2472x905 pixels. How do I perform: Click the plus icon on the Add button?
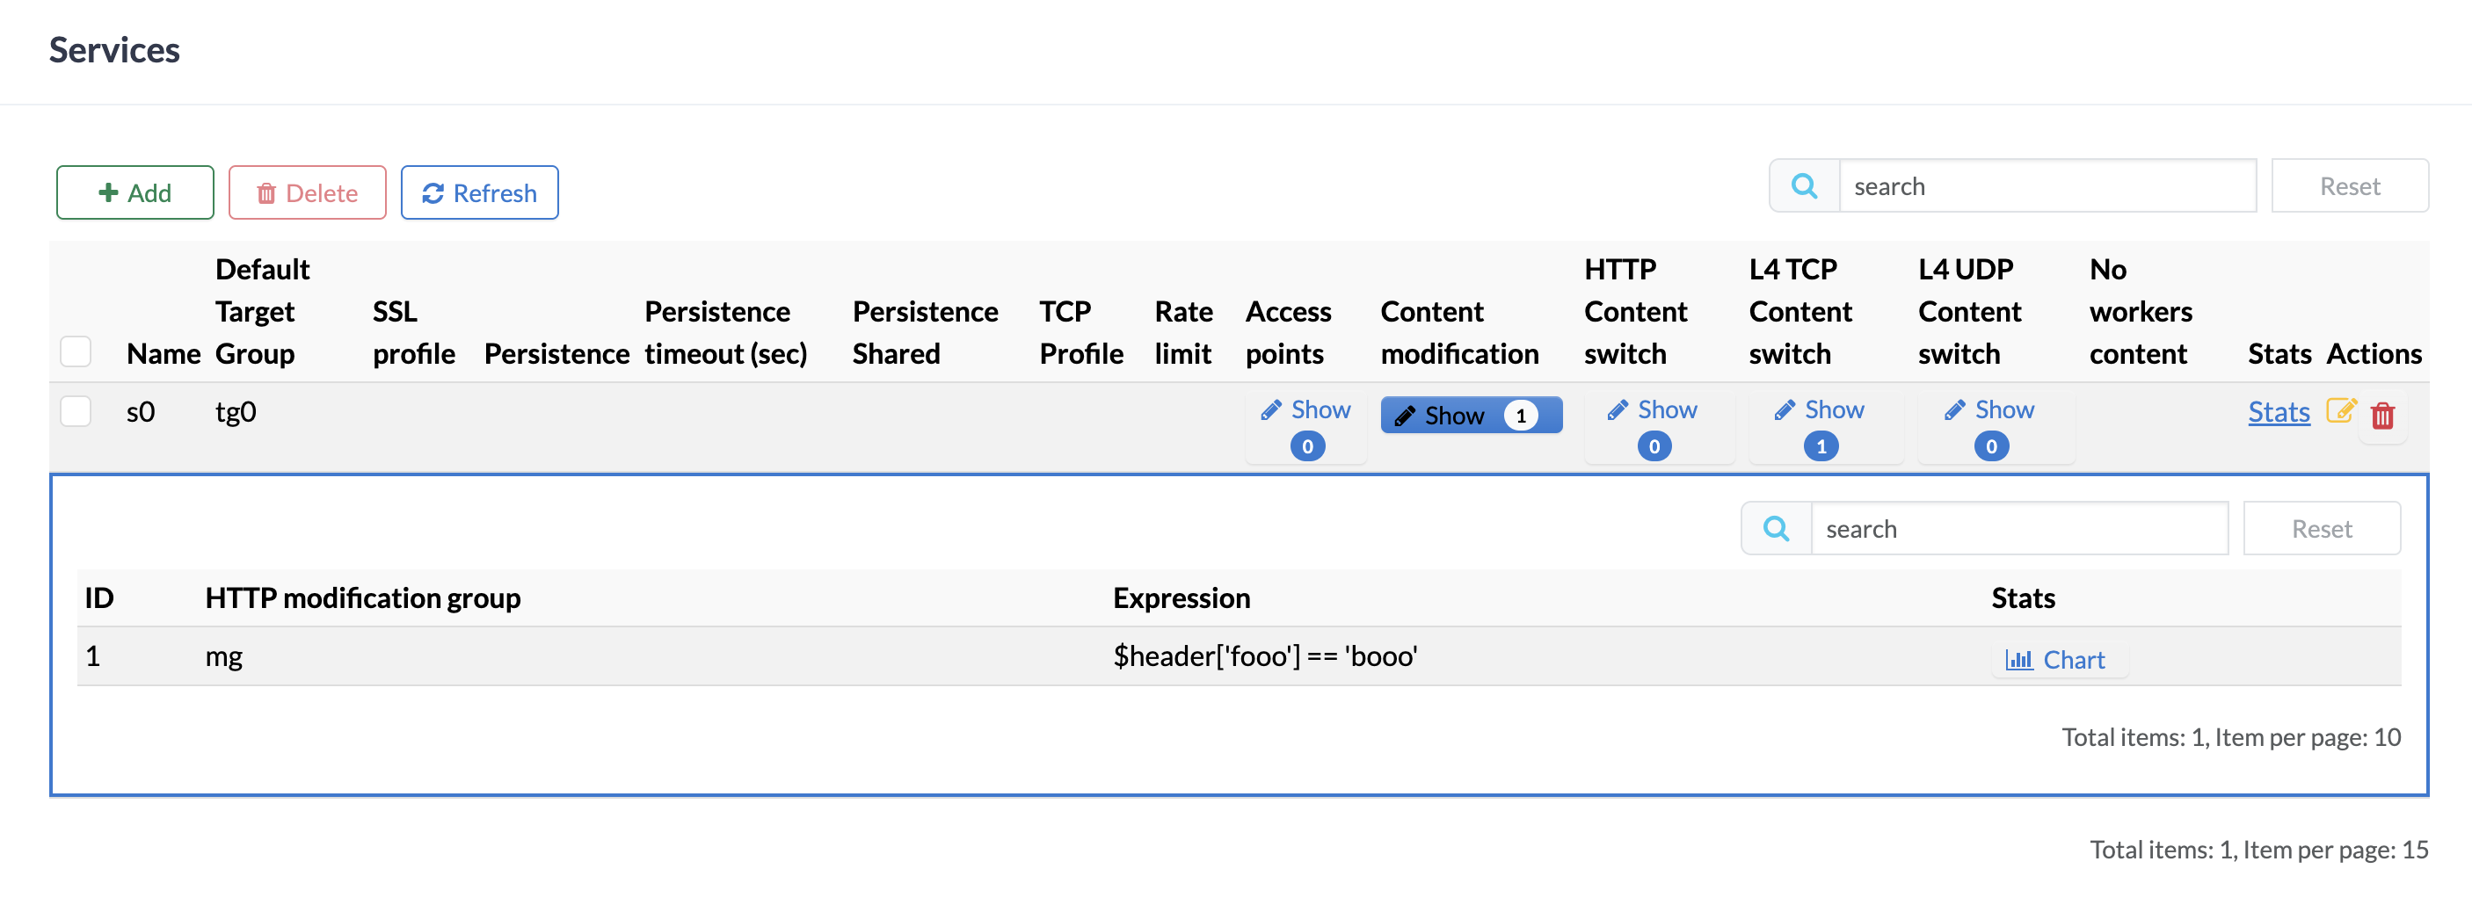pos(107,192)
